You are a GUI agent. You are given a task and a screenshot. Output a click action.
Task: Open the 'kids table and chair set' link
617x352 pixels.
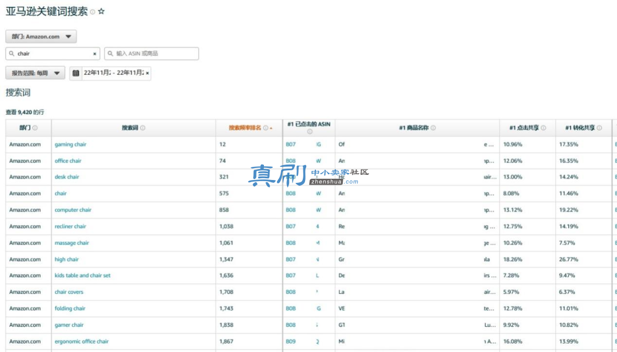83,275
